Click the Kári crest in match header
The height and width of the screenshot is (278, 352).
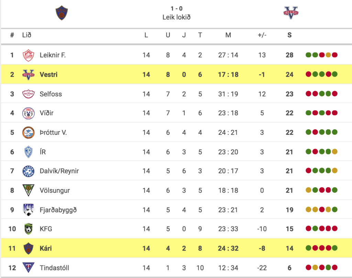[62, 13]
